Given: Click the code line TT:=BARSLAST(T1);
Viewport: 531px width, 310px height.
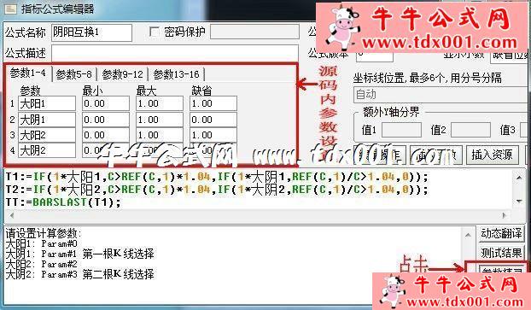Looking at the screenshot, I should coord(63,202).
